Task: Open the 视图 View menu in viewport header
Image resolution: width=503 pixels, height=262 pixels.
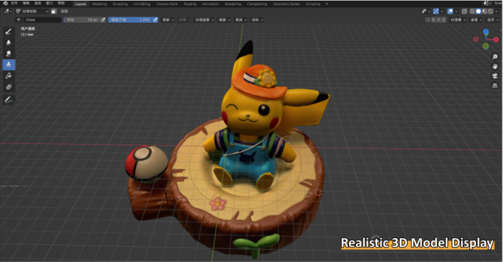Action: tap(65, 11)
